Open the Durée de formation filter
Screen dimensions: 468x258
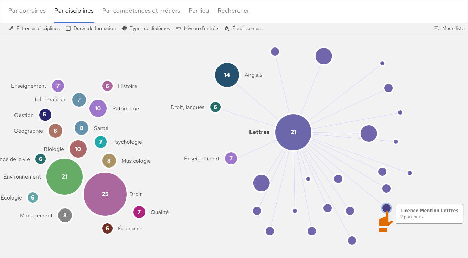tap(91, 28)
